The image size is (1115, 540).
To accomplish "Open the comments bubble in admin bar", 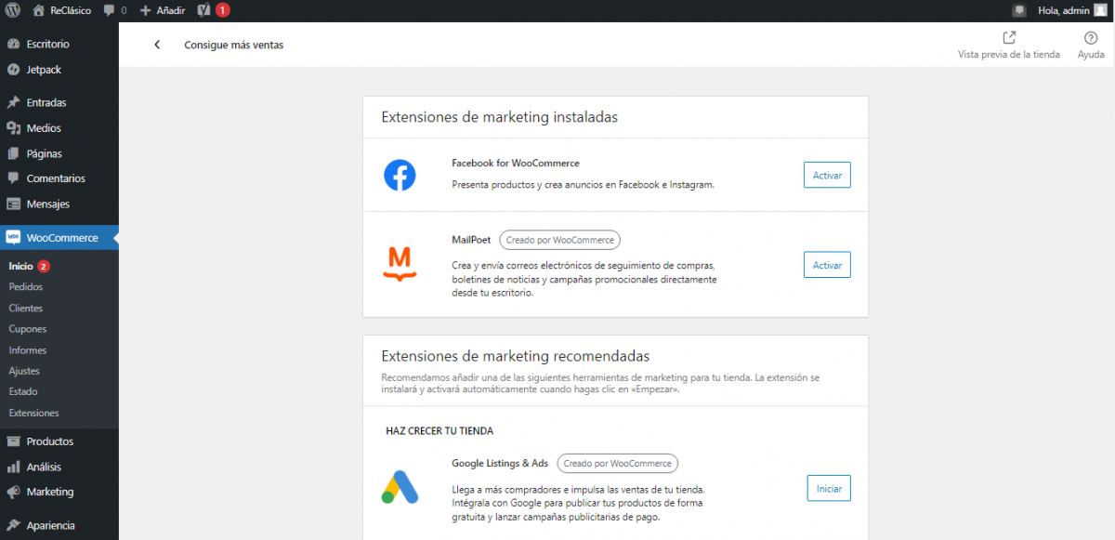I will point(114,10).
